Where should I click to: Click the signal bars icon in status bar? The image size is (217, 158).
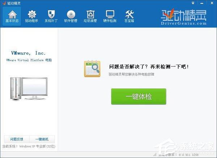point(155,154)
